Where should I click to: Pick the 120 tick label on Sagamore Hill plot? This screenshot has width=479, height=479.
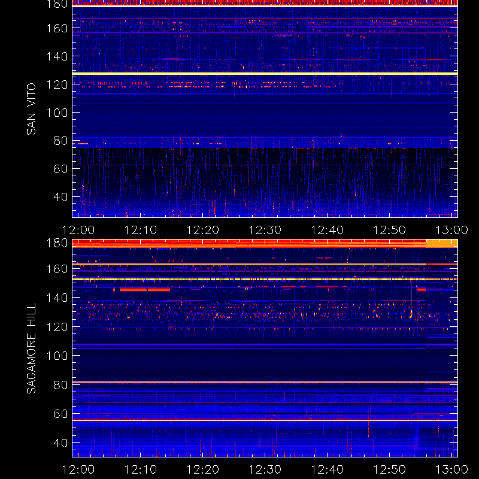point(57,327)
